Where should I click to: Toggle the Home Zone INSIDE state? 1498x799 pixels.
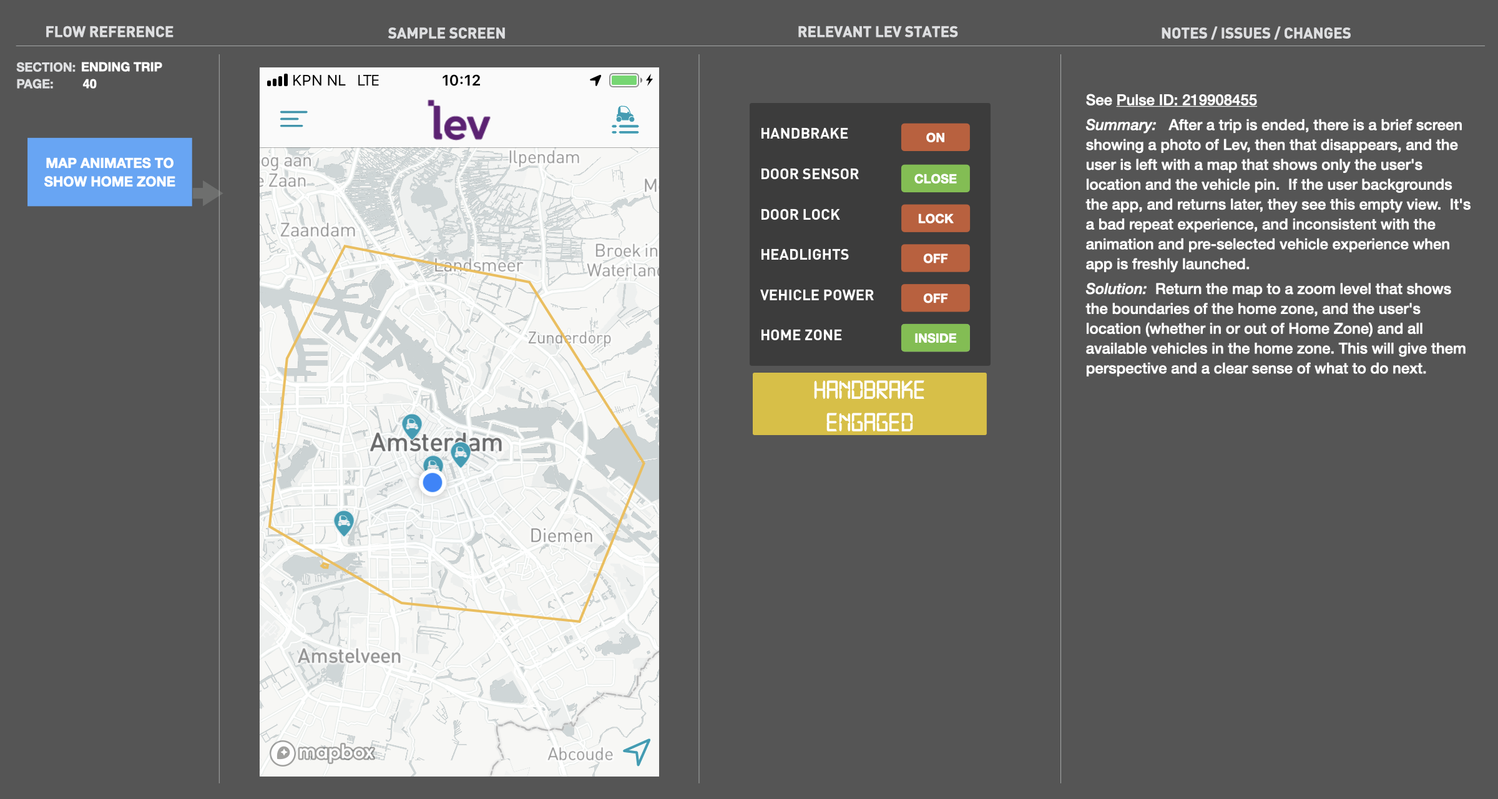[x=934, y=338]
